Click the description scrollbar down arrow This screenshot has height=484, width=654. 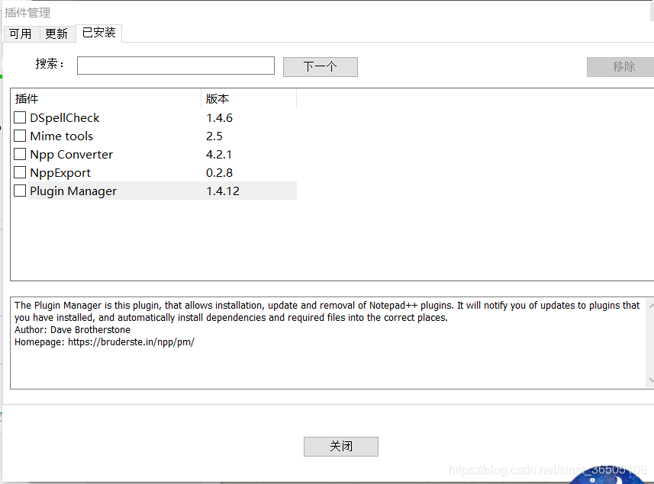click(x=651, y=380)
